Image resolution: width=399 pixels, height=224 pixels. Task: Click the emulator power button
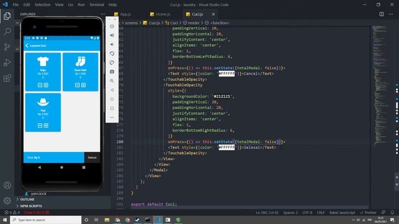tap(112, 26)
